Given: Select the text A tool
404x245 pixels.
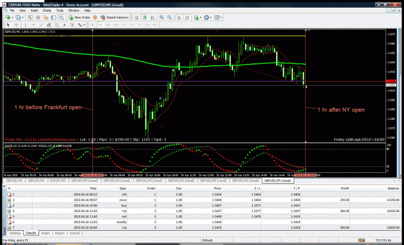Looking at the screenshot, I should point(65,25).
